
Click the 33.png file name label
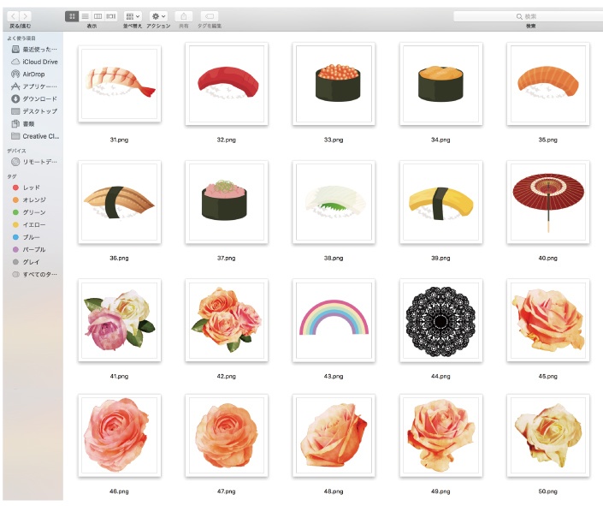coord(334,140)
